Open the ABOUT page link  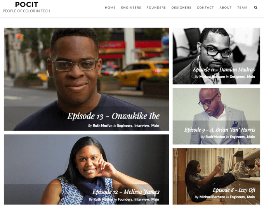coord(226,8)
